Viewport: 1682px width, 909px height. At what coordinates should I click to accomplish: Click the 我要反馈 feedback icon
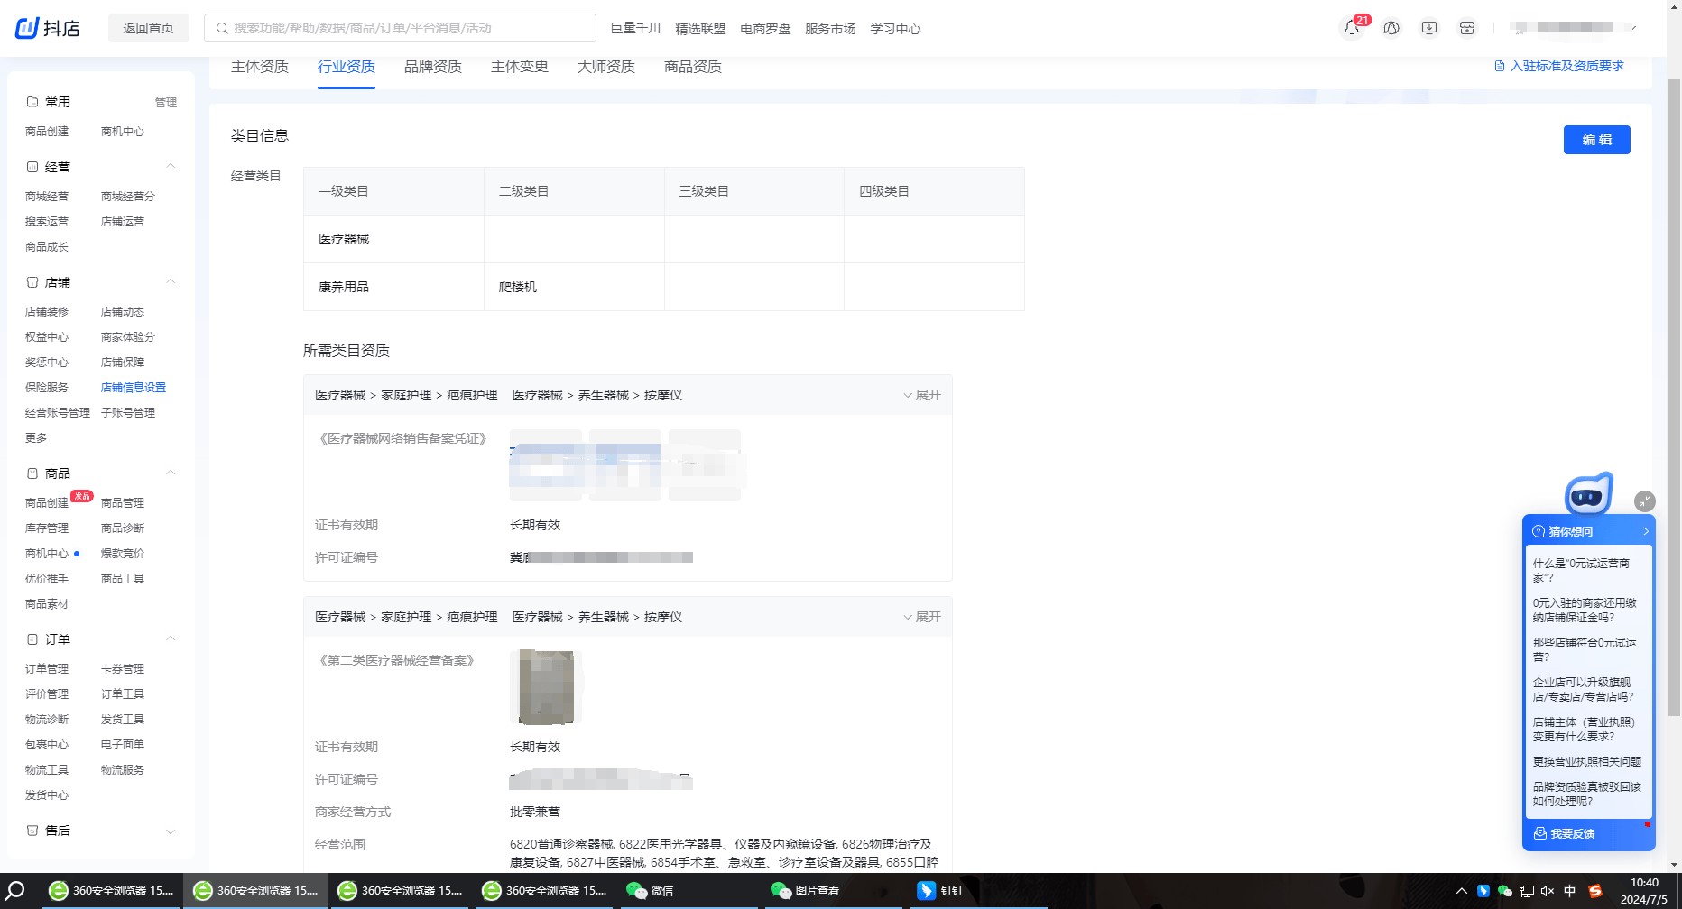coord(1540,833)
